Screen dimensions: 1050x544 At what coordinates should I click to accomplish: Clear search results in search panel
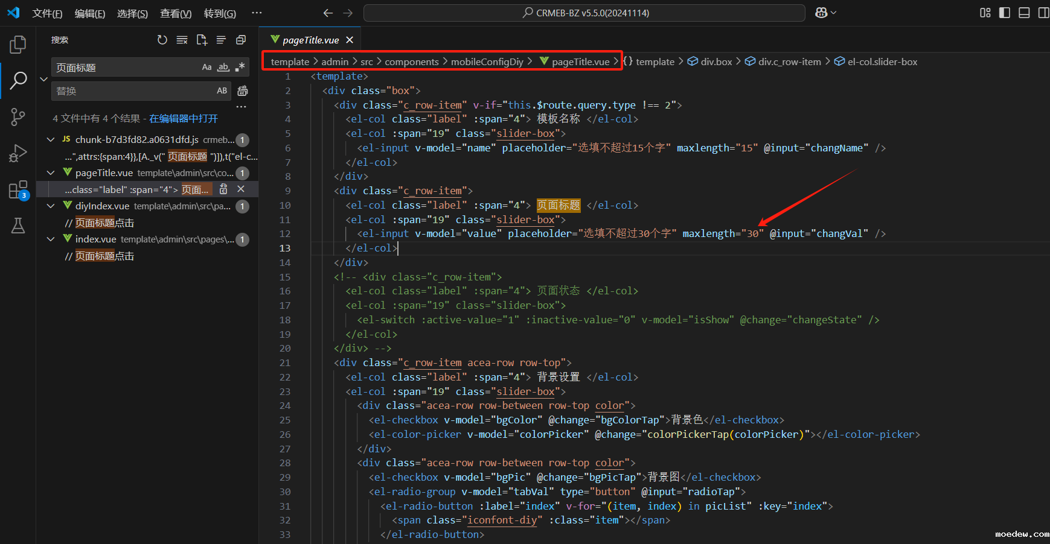(182, 40)
